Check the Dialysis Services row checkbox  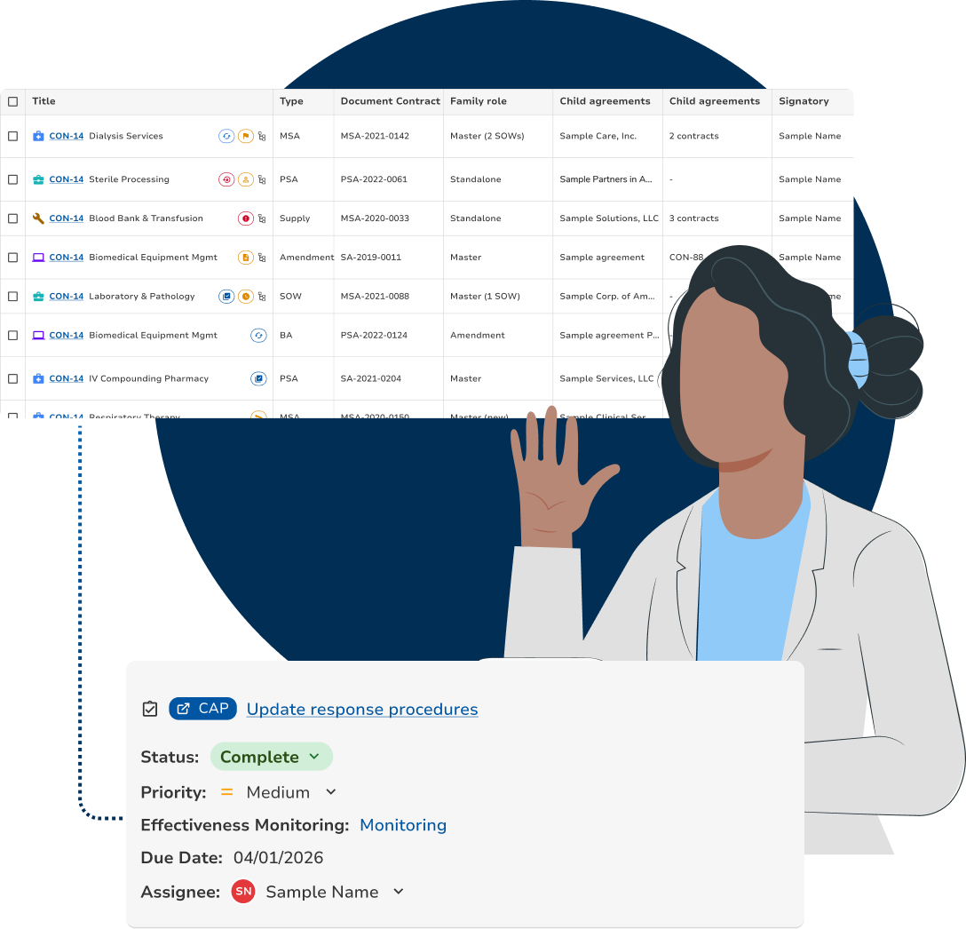point(13,136)
